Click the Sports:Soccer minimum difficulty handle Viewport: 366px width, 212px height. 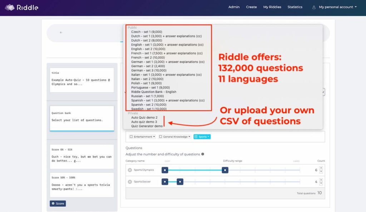point(165,182)
